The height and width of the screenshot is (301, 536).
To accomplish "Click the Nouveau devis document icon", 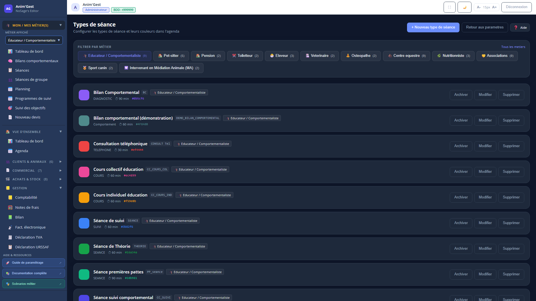I will [10, 117].
